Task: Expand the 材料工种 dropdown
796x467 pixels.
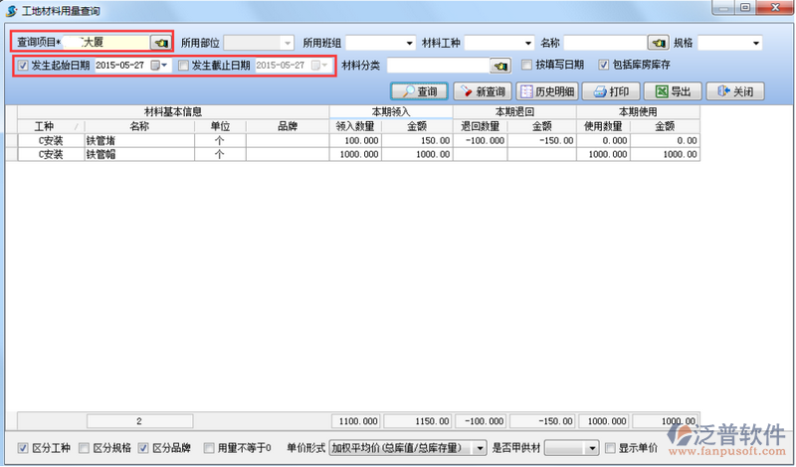Action: (x=527, y=44)
